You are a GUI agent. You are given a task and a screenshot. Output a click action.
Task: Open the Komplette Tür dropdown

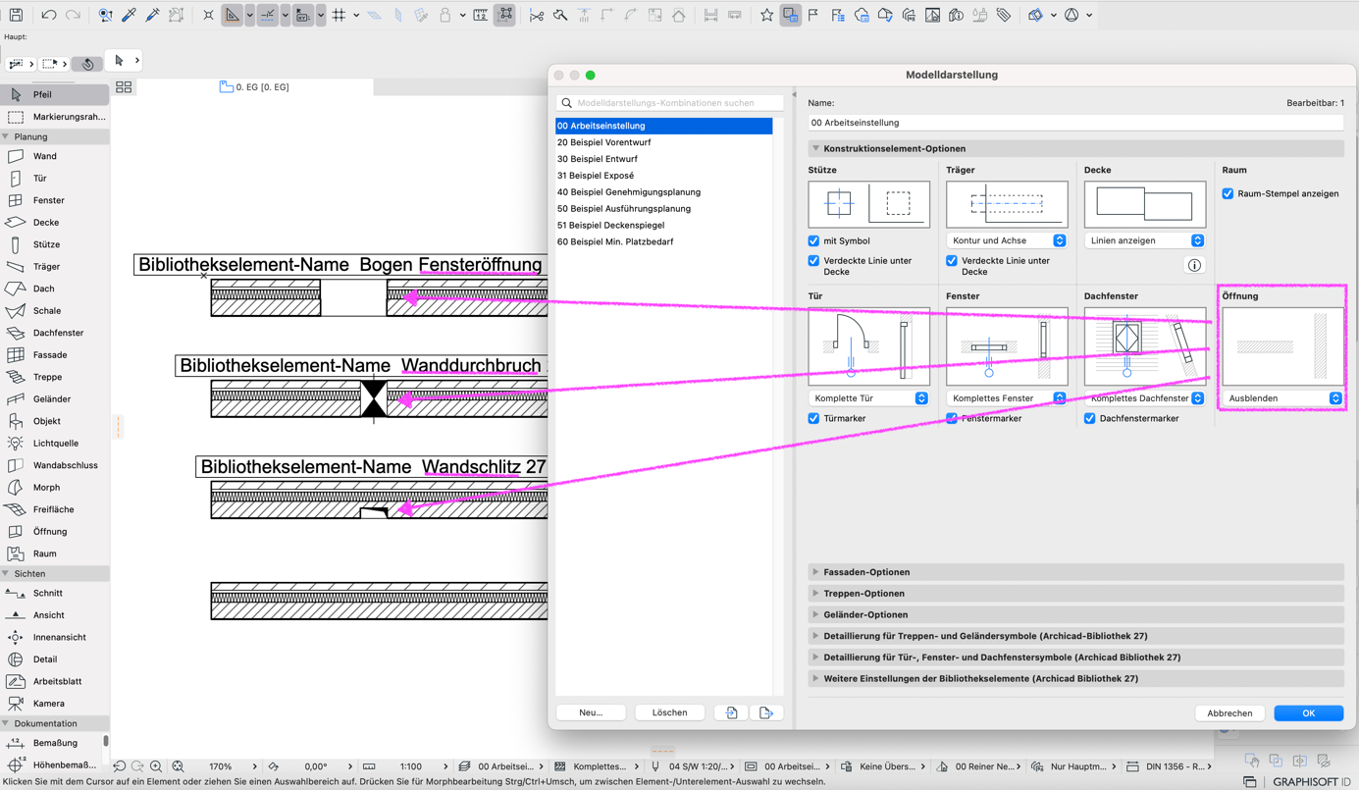pyautogui.click(x=868, y=398)
